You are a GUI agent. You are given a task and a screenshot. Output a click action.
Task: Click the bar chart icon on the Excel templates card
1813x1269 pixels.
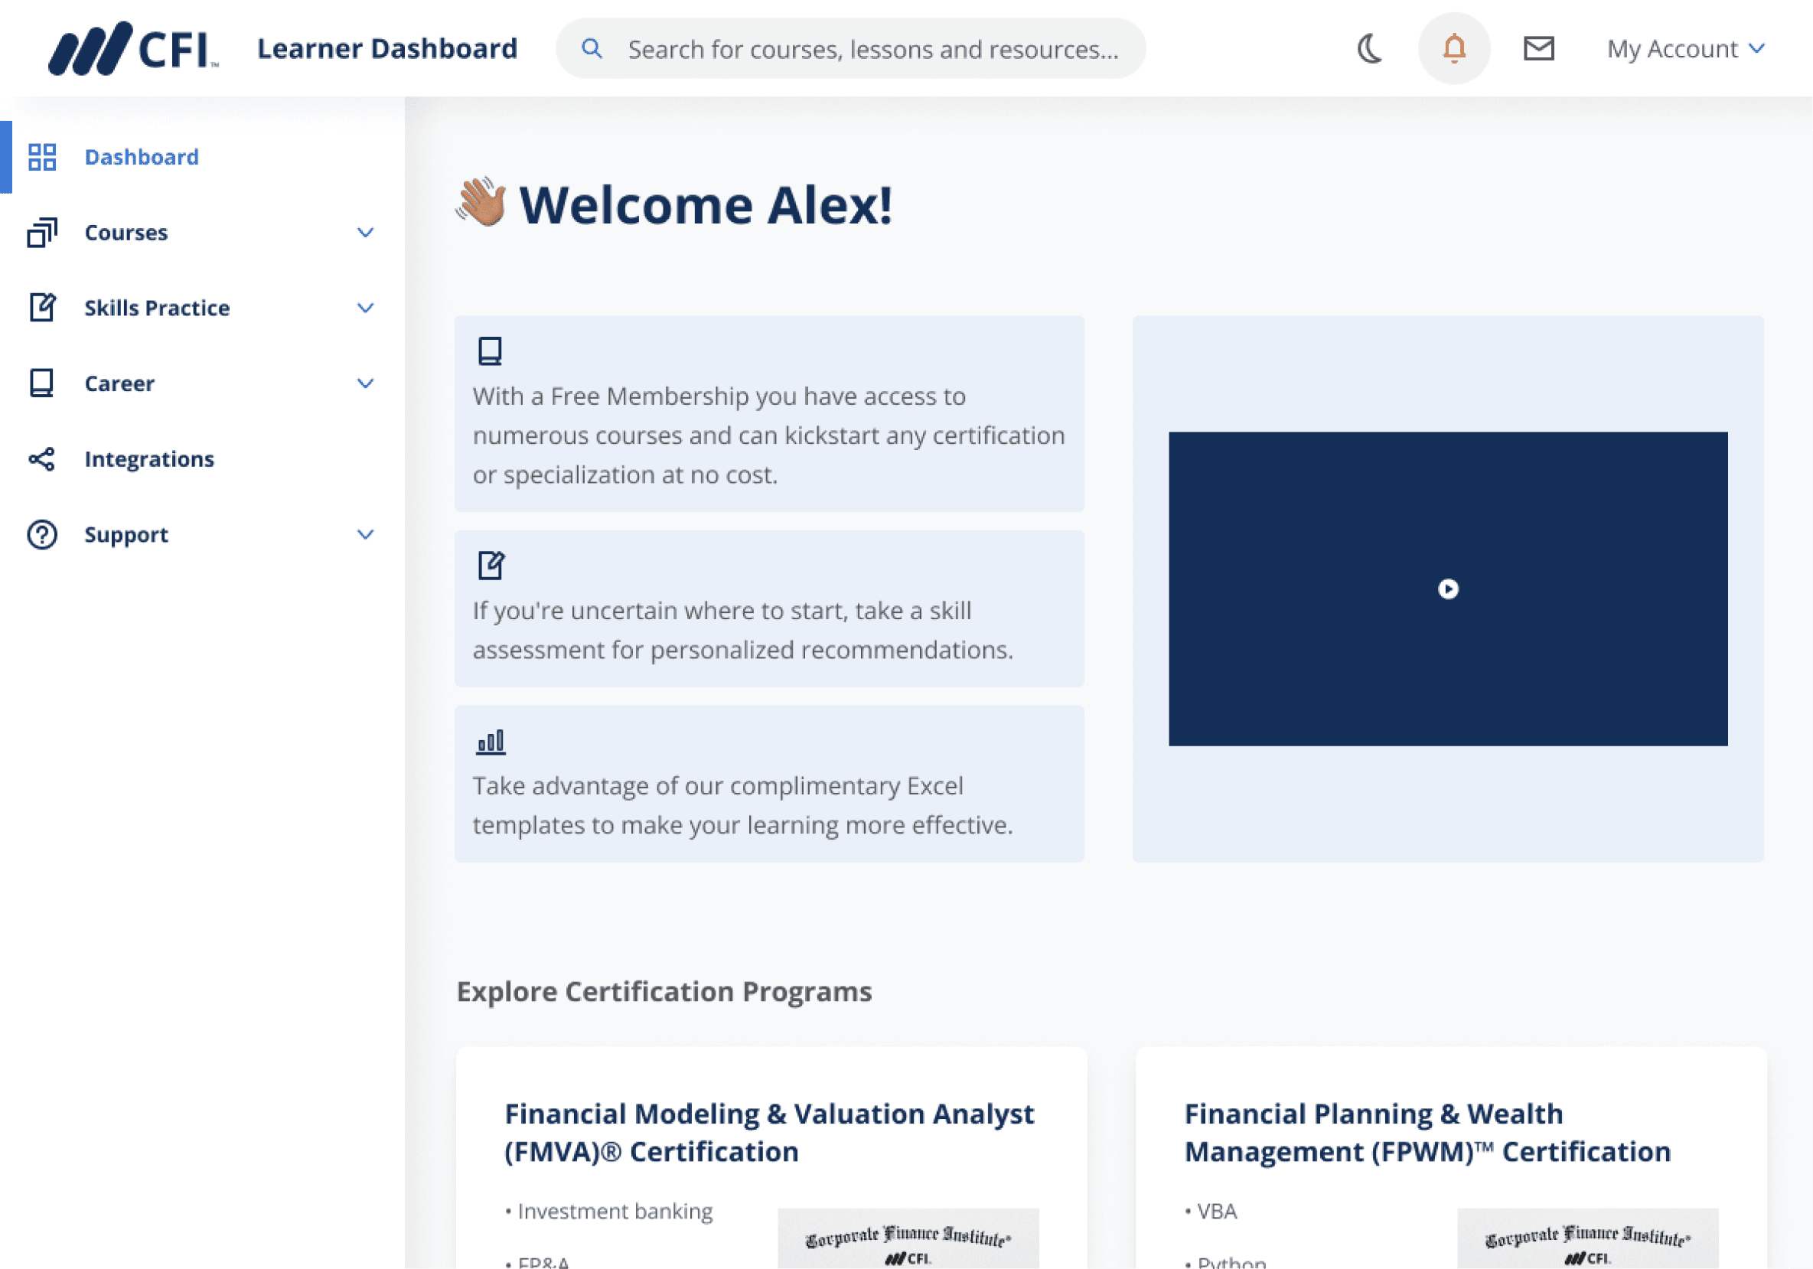(491, 742)
